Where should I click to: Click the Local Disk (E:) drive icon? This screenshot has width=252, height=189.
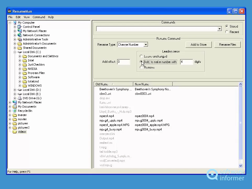point(20,94)
